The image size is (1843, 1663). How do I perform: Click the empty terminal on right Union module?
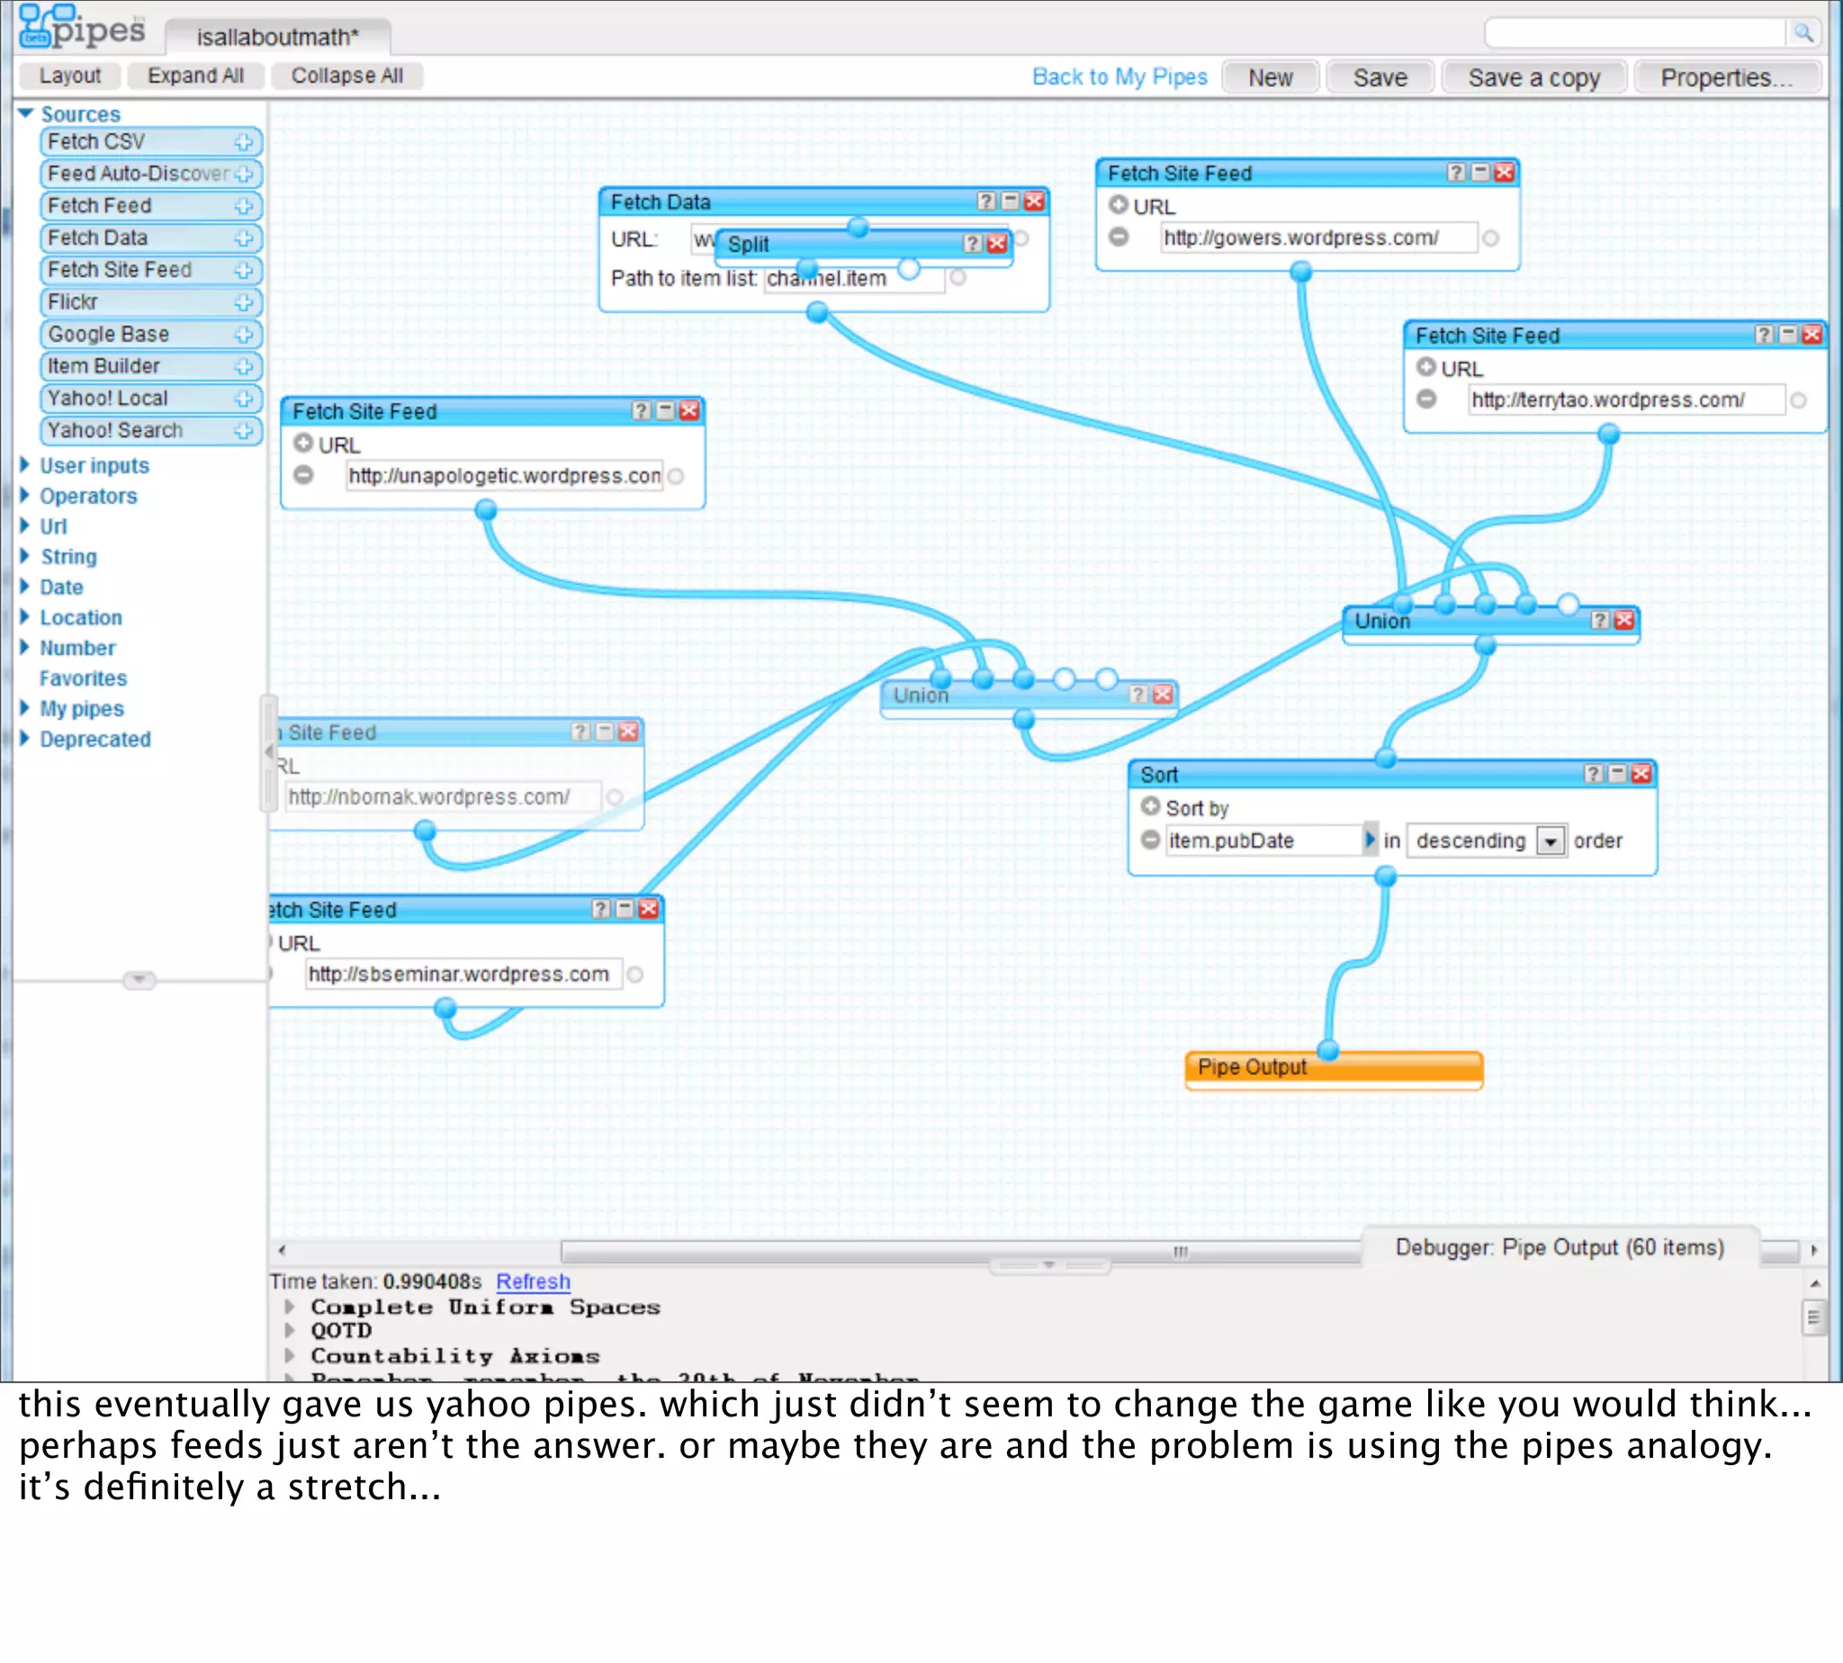pyautogui.click(x=1568, y=603)
